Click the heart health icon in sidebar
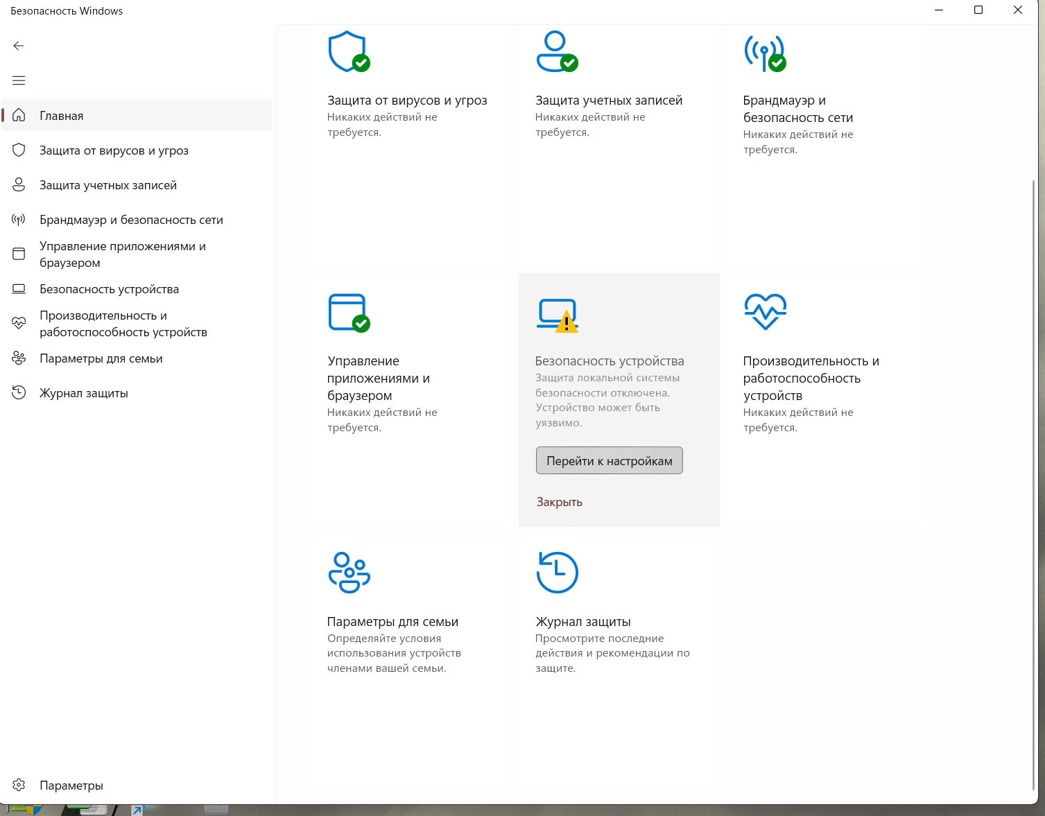Viewport: 1045px width, 816px height. click(19, 323)
